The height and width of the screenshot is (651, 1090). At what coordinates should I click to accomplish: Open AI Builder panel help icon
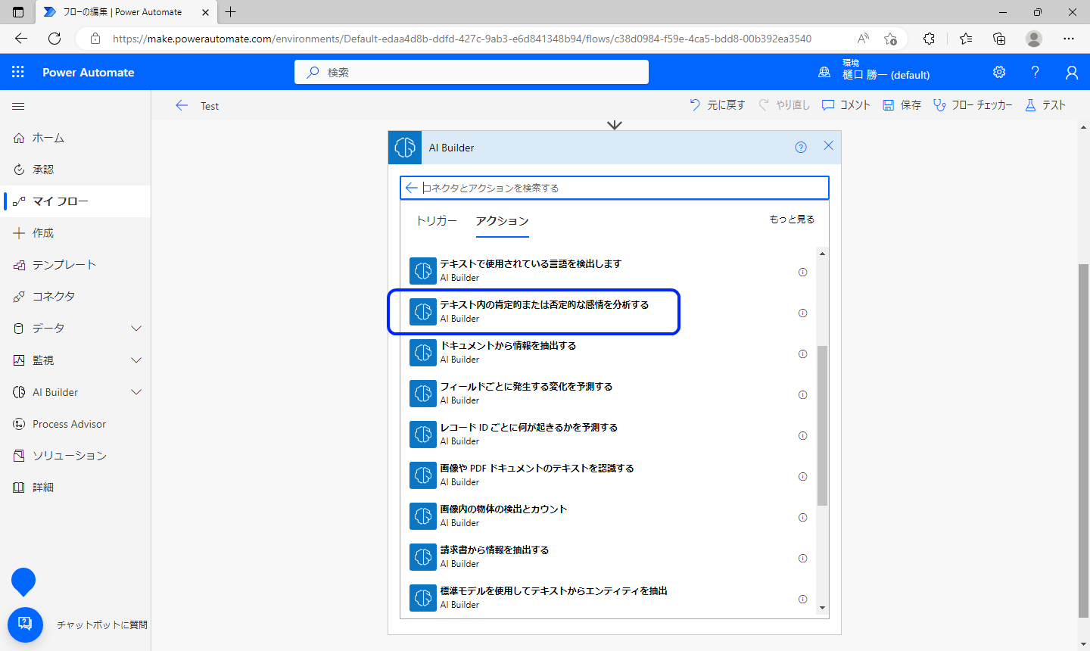pyautogui.click(x=801, y=148)
